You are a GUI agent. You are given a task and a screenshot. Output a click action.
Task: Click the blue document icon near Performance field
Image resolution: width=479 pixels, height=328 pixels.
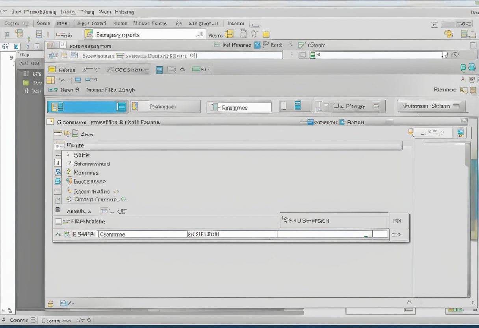pyautogui.click(x=297, y=105)
